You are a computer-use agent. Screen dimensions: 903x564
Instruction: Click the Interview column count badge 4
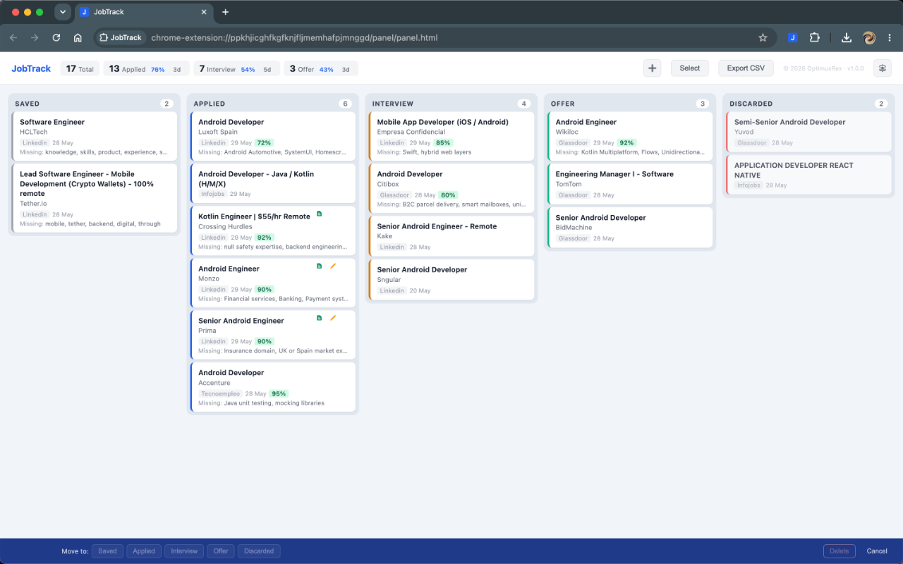pos(523,104)
